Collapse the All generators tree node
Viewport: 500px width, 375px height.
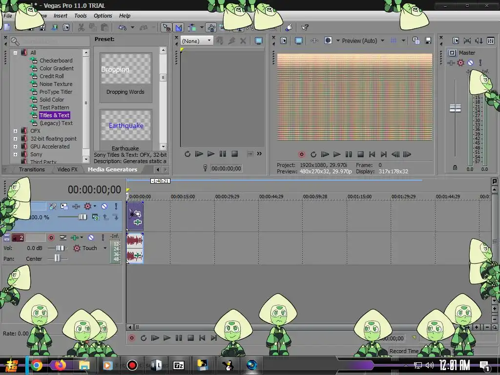(15, 53)
